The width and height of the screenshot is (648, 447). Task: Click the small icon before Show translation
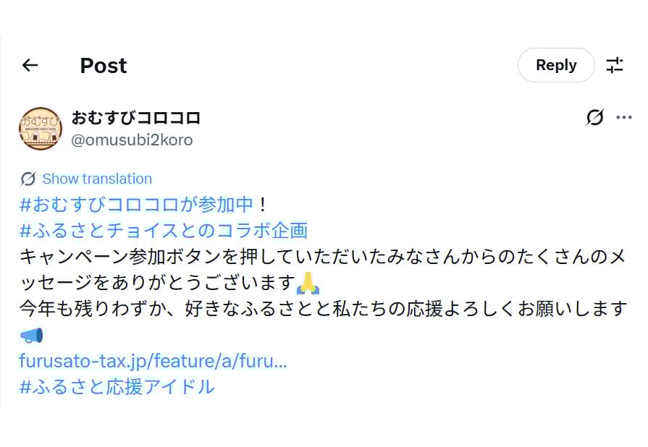tap(28, 179)
